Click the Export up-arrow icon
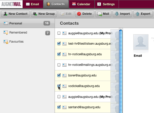 (137, 14)
